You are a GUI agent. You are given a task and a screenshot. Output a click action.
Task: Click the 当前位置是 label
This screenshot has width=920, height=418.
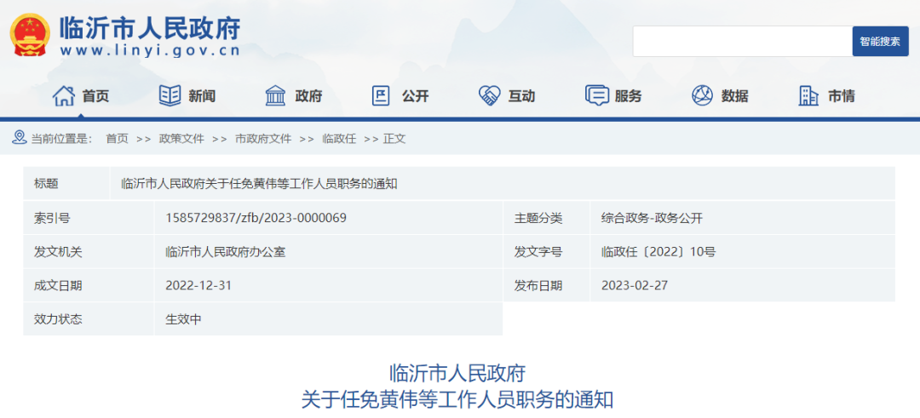click(61, 139)
